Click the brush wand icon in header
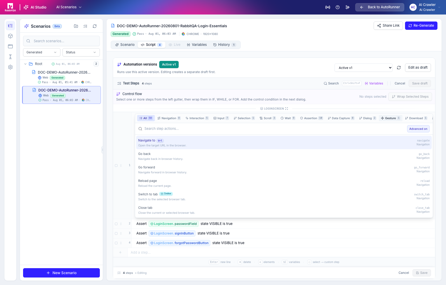 click(x=347, y=7)
